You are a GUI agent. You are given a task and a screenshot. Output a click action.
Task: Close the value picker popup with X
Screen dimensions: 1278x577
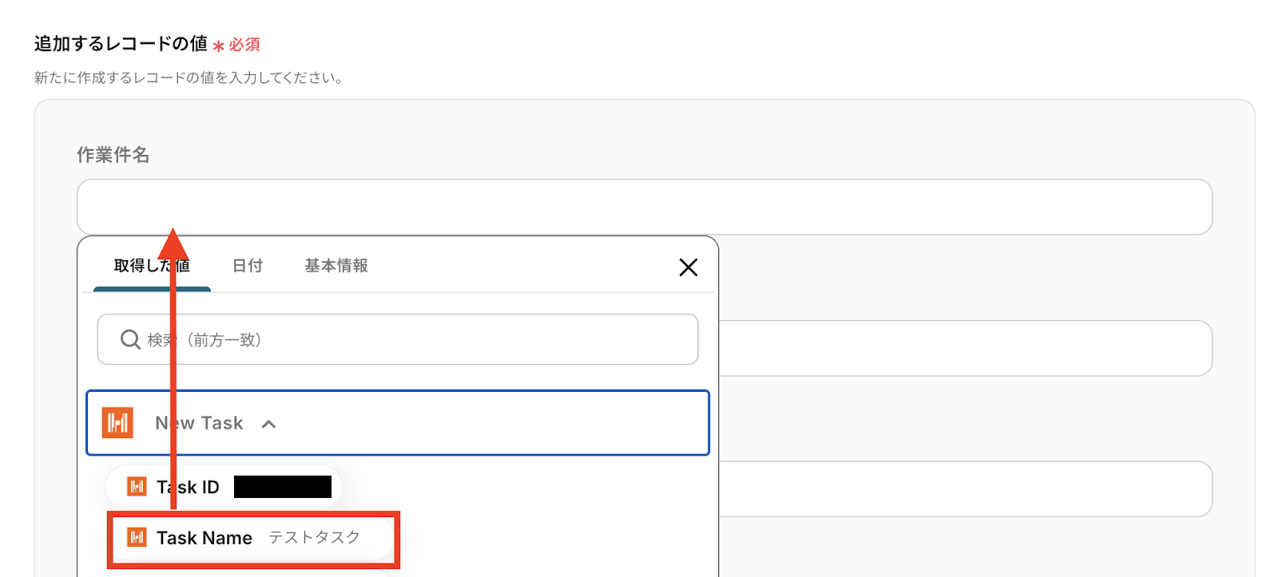[x=688, y=267]
